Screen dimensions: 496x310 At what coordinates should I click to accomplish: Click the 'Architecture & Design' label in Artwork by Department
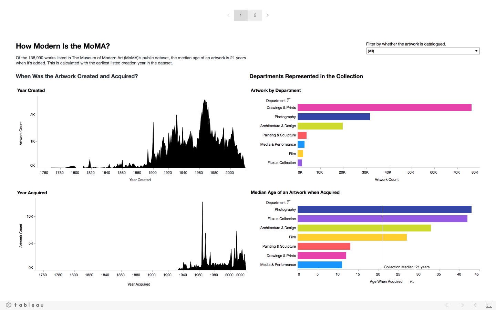[x=278, y=126]
